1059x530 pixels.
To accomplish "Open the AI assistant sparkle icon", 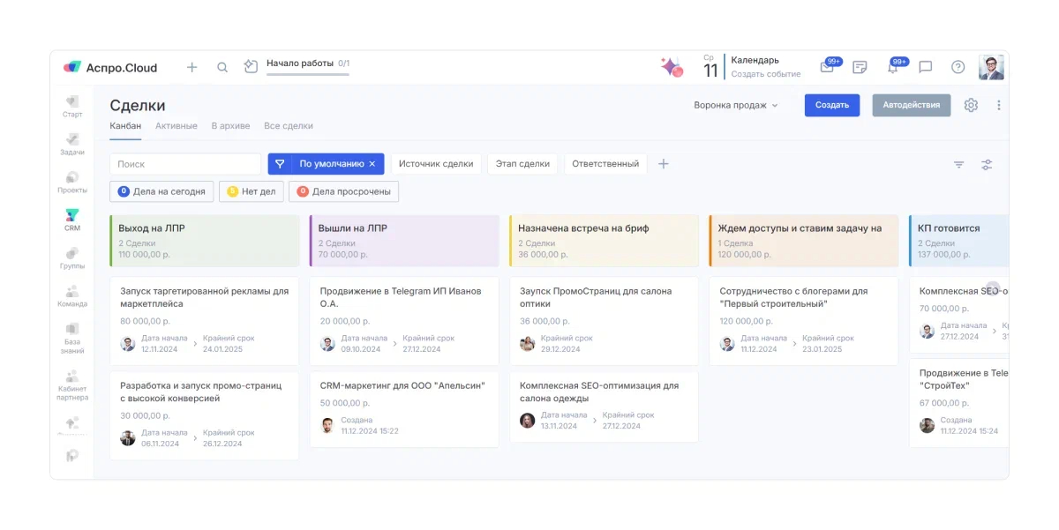I will click(671, 67).
